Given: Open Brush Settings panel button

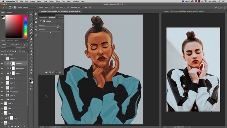Looking at the screenshot, I should (x=15, y=7).
